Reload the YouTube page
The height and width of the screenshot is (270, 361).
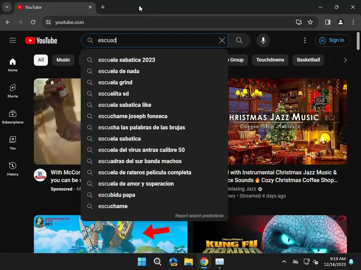pos(33,22)
